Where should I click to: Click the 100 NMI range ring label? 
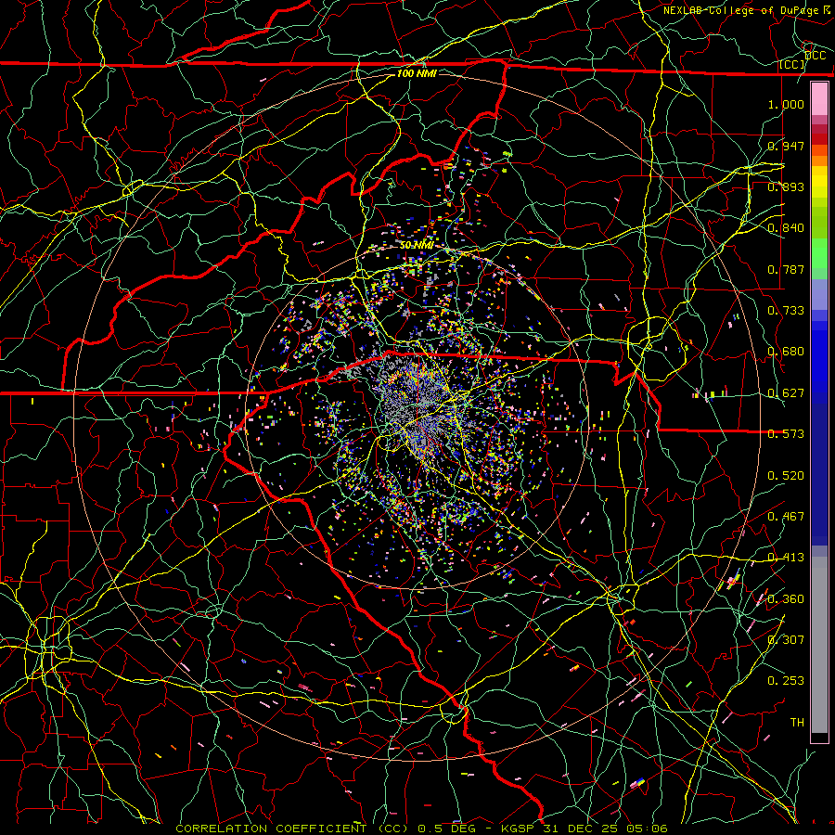click(x=417, y=73)
